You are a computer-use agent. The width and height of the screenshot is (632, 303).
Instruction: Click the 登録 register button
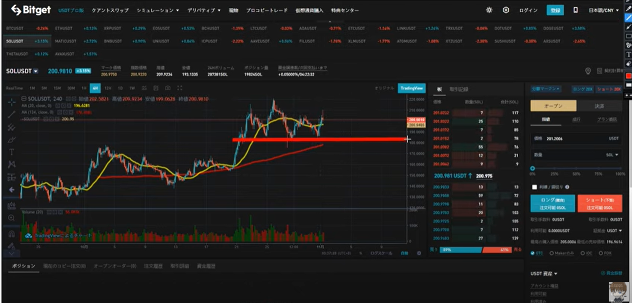[555, 10]
